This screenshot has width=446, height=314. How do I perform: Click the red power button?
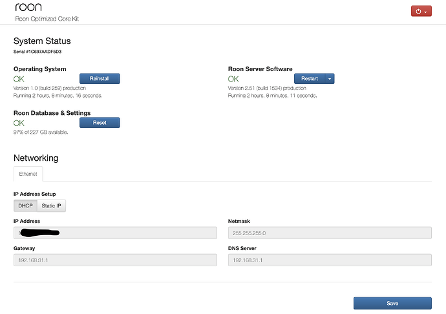pos(421,11)
